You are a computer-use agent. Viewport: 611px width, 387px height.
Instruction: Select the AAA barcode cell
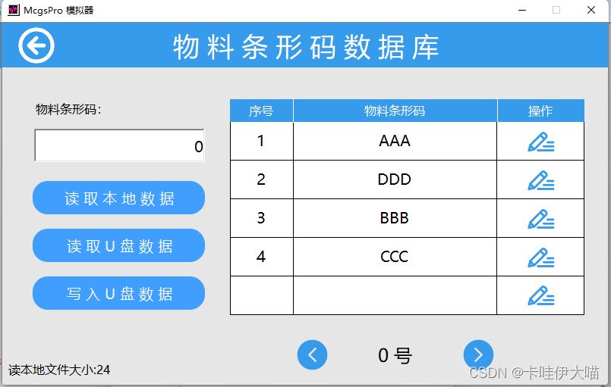tap(395, 142)
